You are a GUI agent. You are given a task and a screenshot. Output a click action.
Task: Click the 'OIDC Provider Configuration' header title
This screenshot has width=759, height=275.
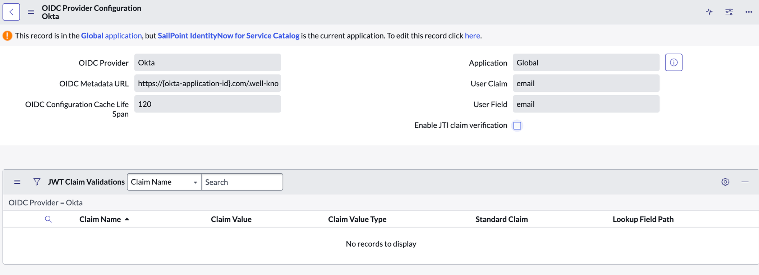[92, 8]
